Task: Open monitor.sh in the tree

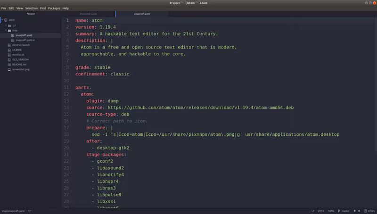Action: tap(18, 55)
